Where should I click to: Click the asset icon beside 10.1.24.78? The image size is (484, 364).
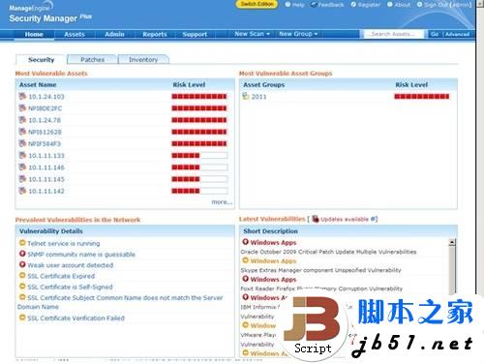(22, 120)
